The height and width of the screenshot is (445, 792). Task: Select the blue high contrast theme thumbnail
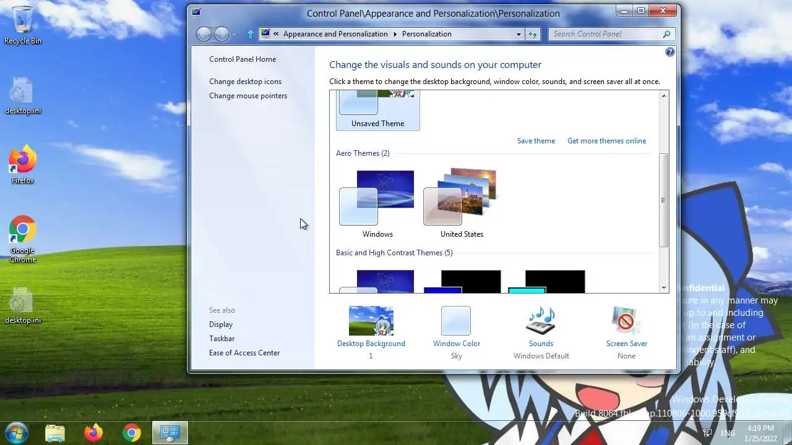[x=462, y=281]
